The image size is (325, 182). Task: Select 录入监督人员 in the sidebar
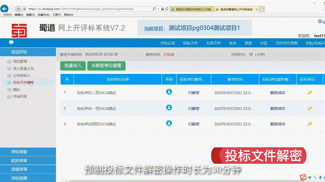23,69
